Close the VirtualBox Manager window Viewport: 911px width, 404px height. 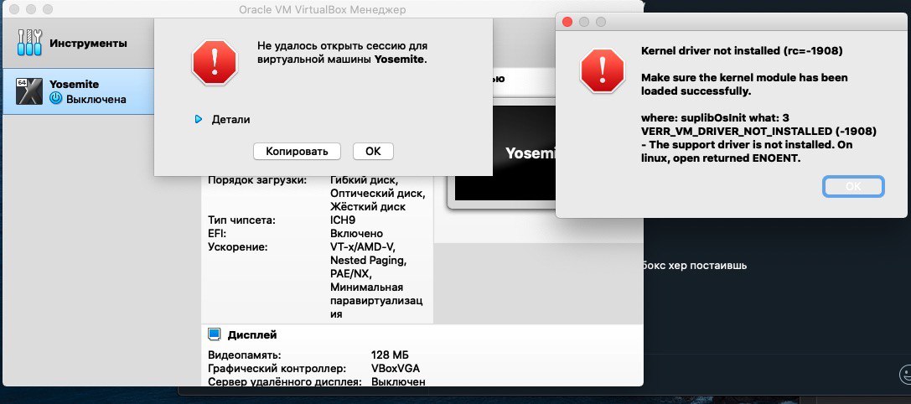(x=15, y=9)
